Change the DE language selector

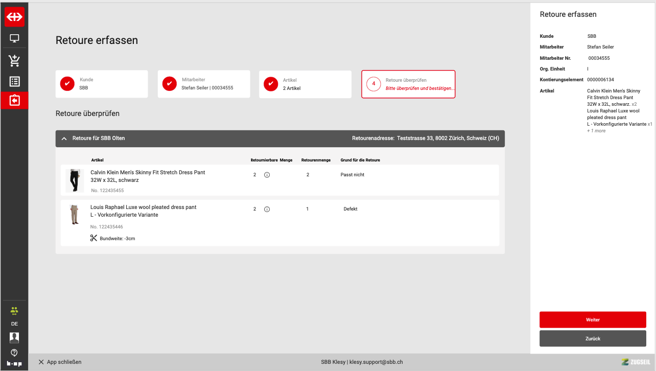click(x=14, y=324)
